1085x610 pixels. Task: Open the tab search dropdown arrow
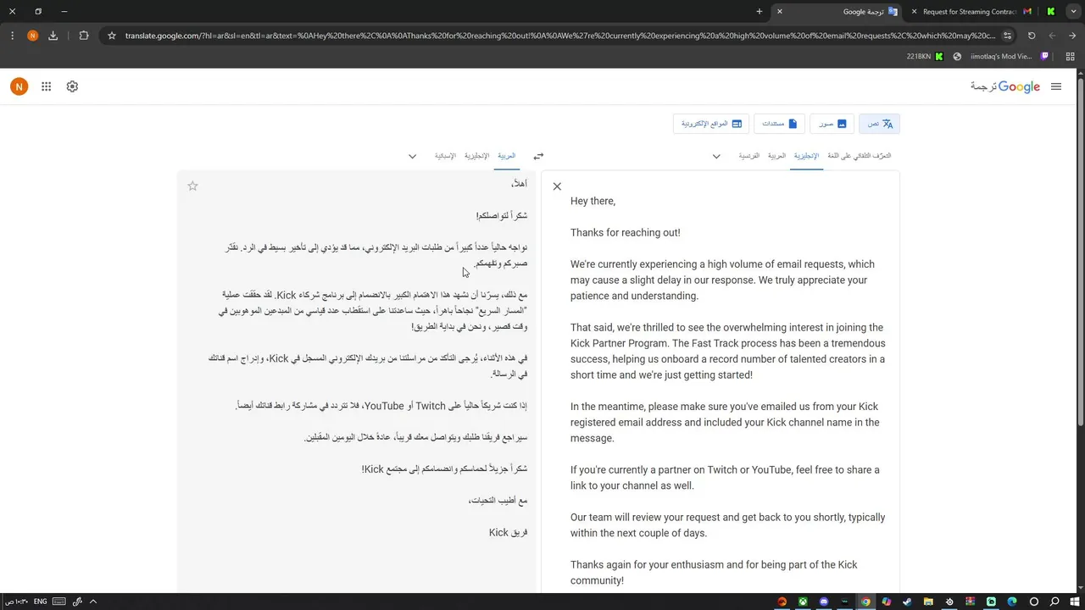pos(1072,12)
